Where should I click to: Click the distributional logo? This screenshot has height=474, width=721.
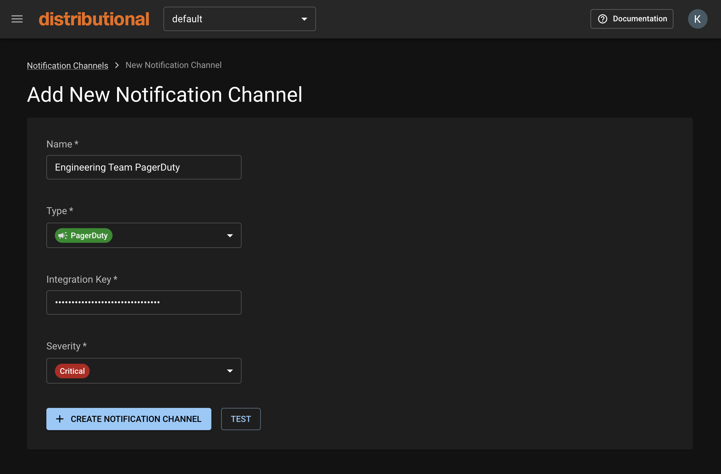pyautogui.click(x=94, y=19)
